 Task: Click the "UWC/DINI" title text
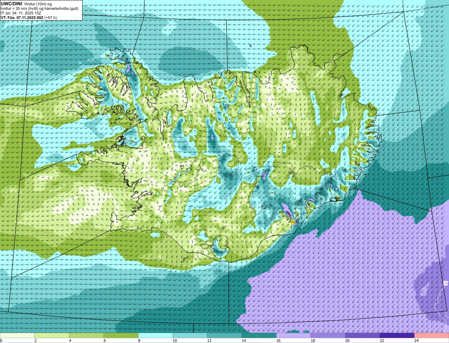pos(11,4)
